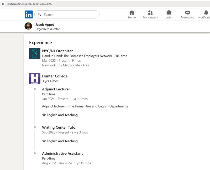Click the Hunter College purple logo
Image resolution: width=210 pixels, height=170 pixels.
pos(35,79)
